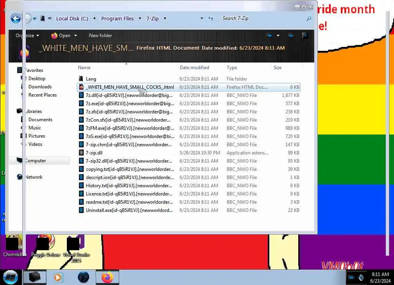
Task: Click the Firefox HTML document file icon
Action: coord(81,87)
